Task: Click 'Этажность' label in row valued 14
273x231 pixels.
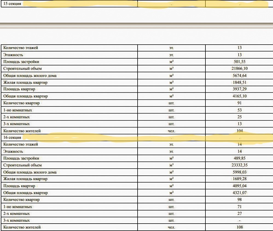Action: (13, 152)
